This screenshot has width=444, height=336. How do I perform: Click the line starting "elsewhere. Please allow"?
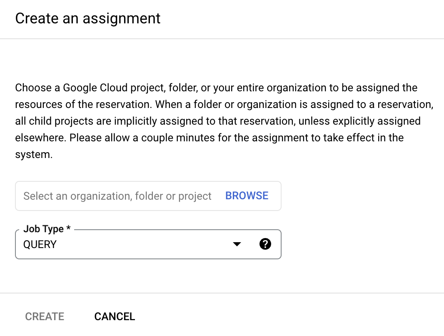click(209, 138)
